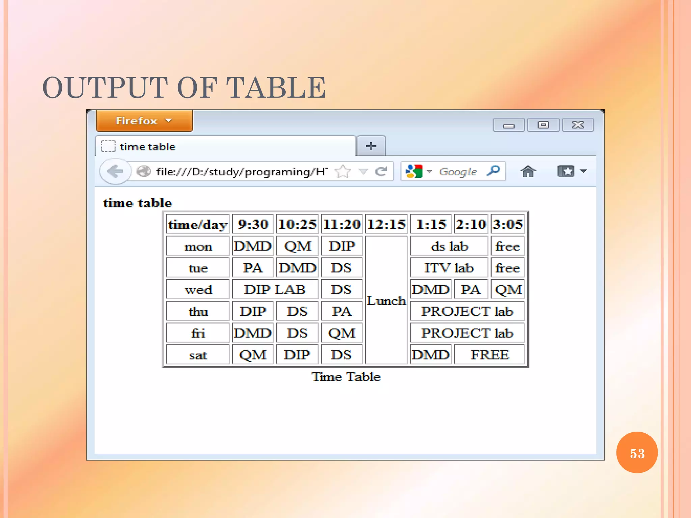Click the 'wed' row label
The width and height of the screenshot is (691, 518).
point(198,290)
